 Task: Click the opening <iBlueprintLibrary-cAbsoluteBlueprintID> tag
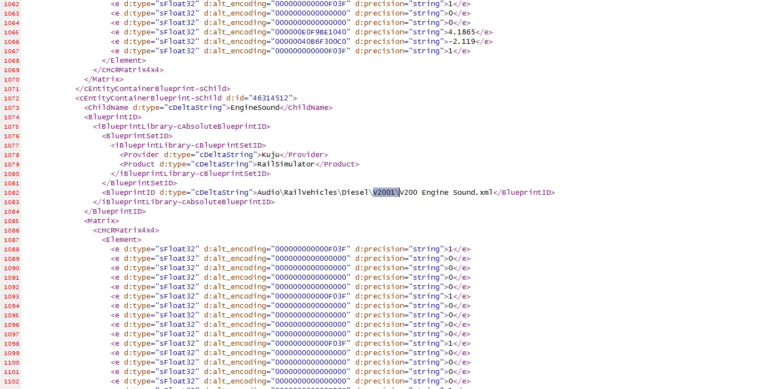(182, 127)
